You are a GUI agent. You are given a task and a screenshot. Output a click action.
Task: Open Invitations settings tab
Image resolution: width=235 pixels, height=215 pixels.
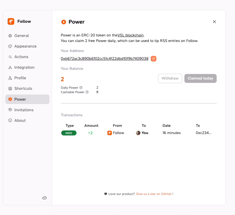[x=27, y=110]
